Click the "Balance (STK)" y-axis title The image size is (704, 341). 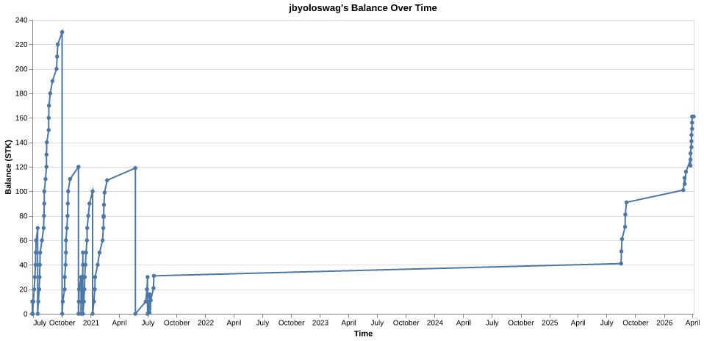pos(8,167)
